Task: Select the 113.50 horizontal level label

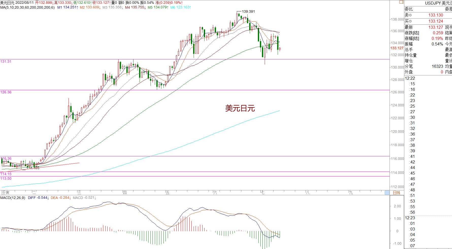Action: [6, 178]
